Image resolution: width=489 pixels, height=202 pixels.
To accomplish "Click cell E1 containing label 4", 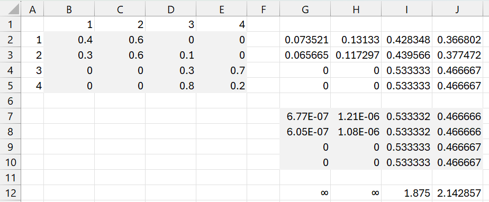I will pyautogui.click(x=221, y=24).
